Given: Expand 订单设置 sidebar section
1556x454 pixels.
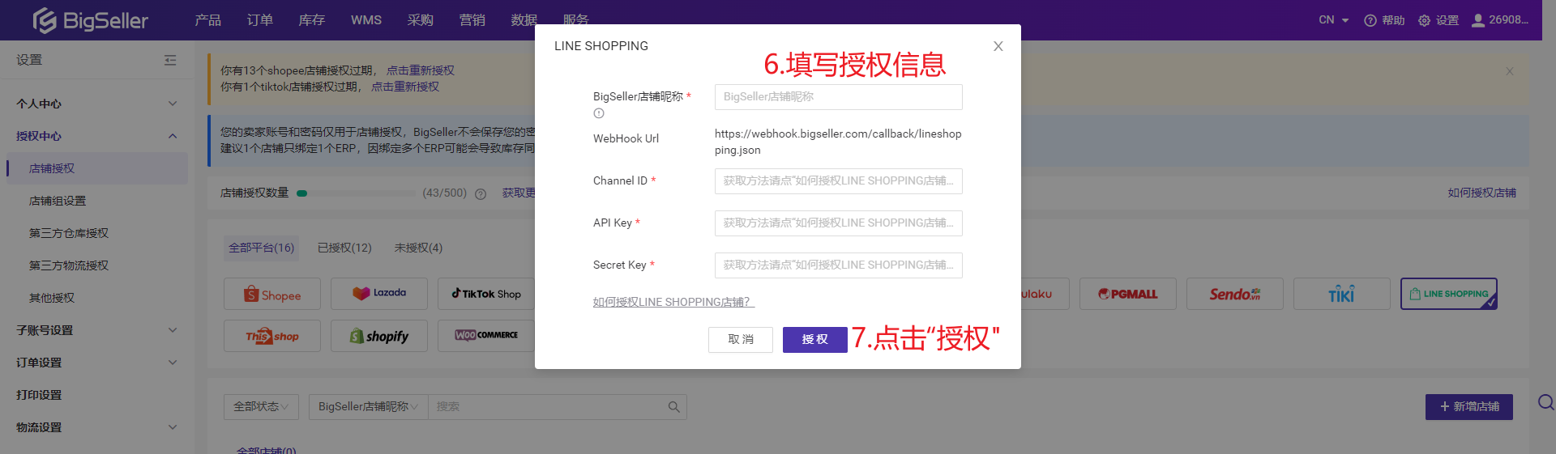Looking at the screenshot, I should (x=172, y=363).
